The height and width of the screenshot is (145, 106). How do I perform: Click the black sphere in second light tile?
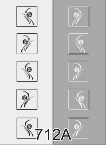click(x=25, y=42)
